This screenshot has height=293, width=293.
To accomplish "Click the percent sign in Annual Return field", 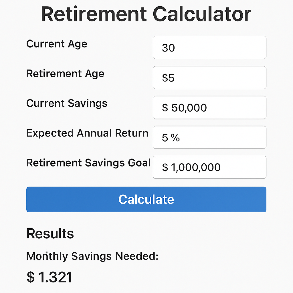I will 175,138.
